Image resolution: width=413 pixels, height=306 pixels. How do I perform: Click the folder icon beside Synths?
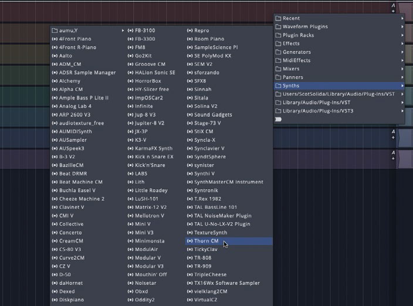coord(278,86)
